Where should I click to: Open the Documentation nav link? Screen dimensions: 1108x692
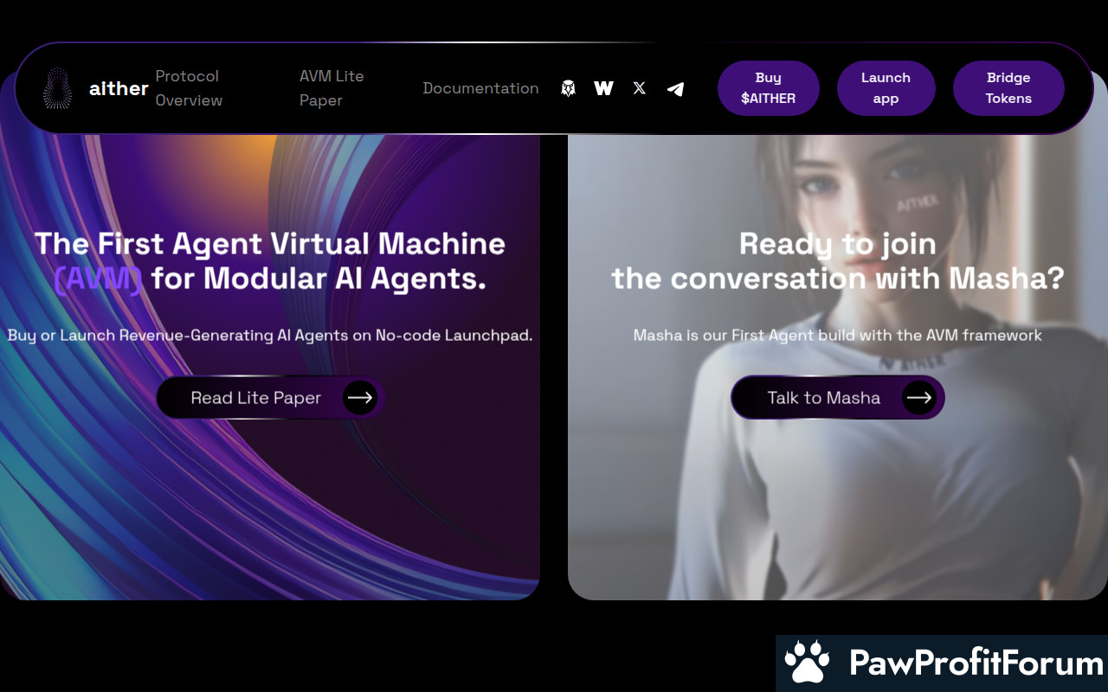tap(480, 88)
